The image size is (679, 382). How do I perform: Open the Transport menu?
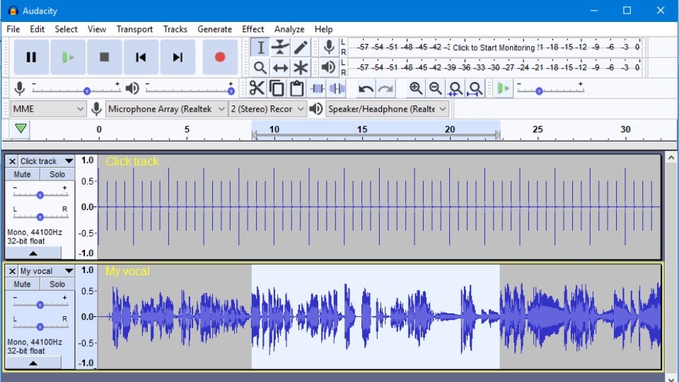(134, 29)
